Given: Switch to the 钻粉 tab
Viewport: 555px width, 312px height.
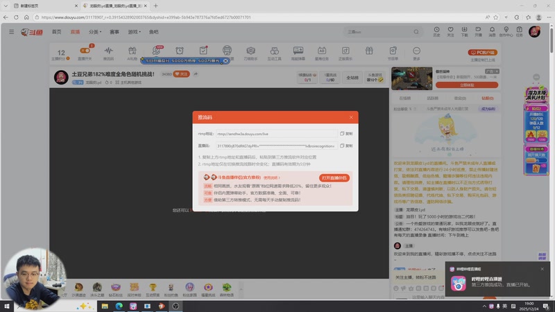Looking at the screenshot, I should pos(488,98).
